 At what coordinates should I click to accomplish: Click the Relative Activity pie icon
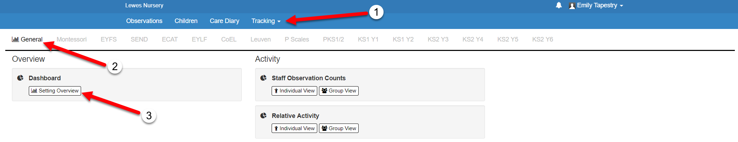[264, 115]
